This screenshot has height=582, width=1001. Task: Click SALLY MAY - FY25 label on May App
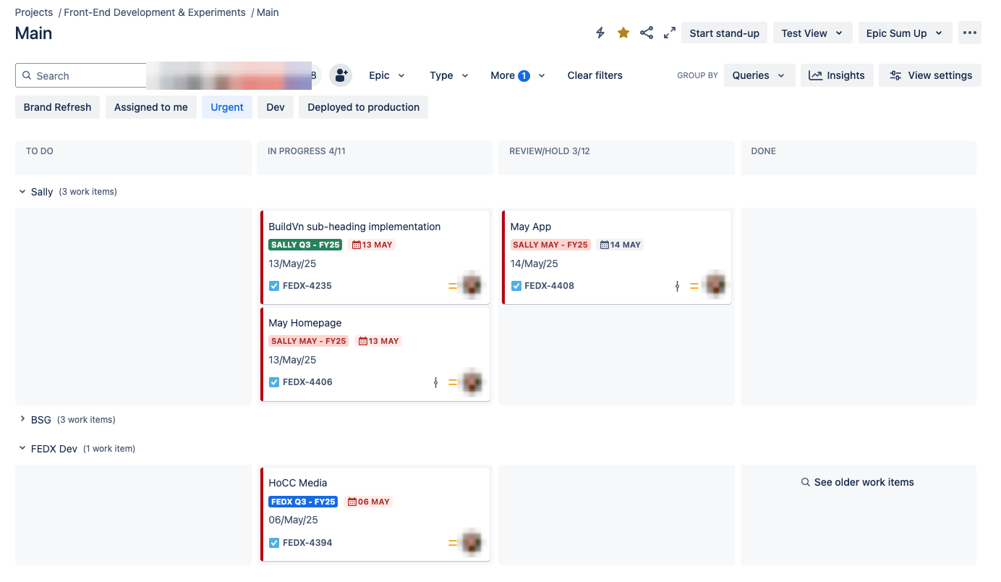550,245
